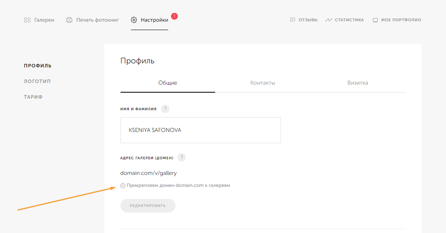This screenshot has width=446, height=233.
Task: Select the Общие tab
Action: click(167, 83)
